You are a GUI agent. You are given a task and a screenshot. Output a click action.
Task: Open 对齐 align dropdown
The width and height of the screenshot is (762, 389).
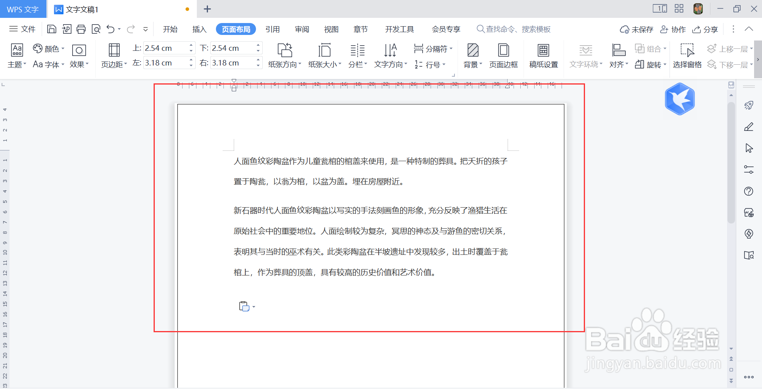[x=619, y=56]
